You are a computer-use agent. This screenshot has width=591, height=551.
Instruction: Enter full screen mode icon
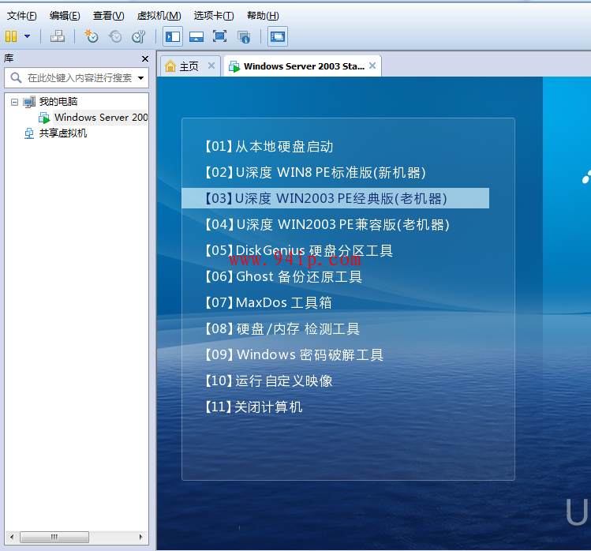click(x=219, y=36)
